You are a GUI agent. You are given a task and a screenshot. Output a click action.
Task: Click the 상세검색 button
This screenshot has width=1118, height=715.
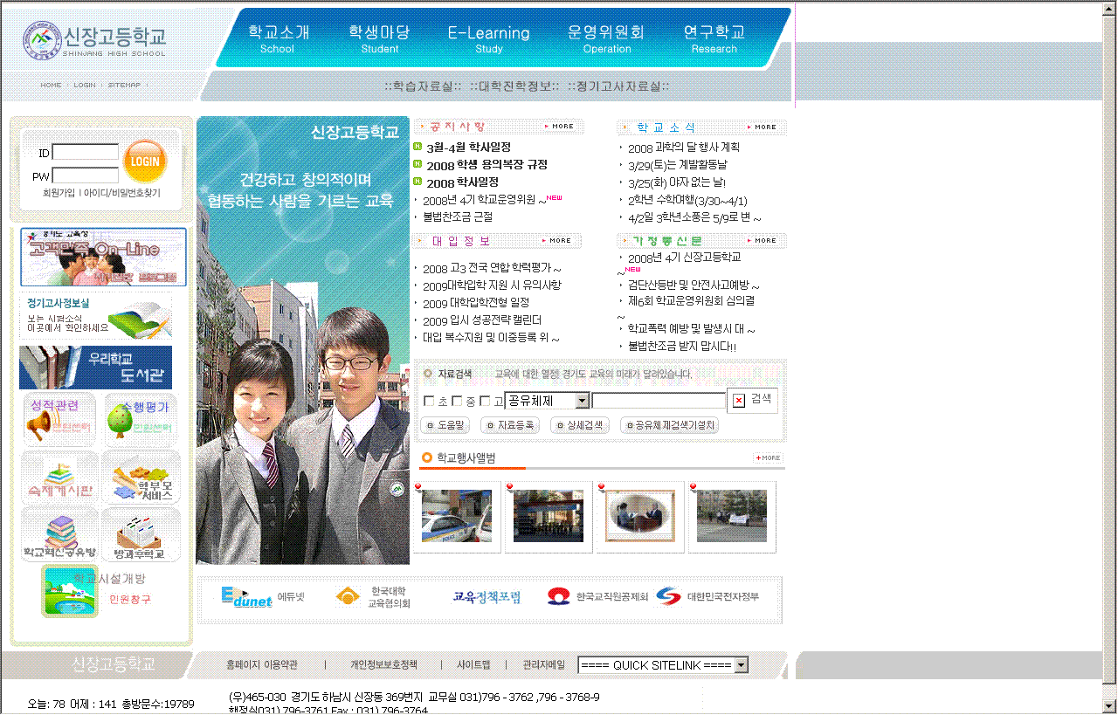click(x=580, y=425)
